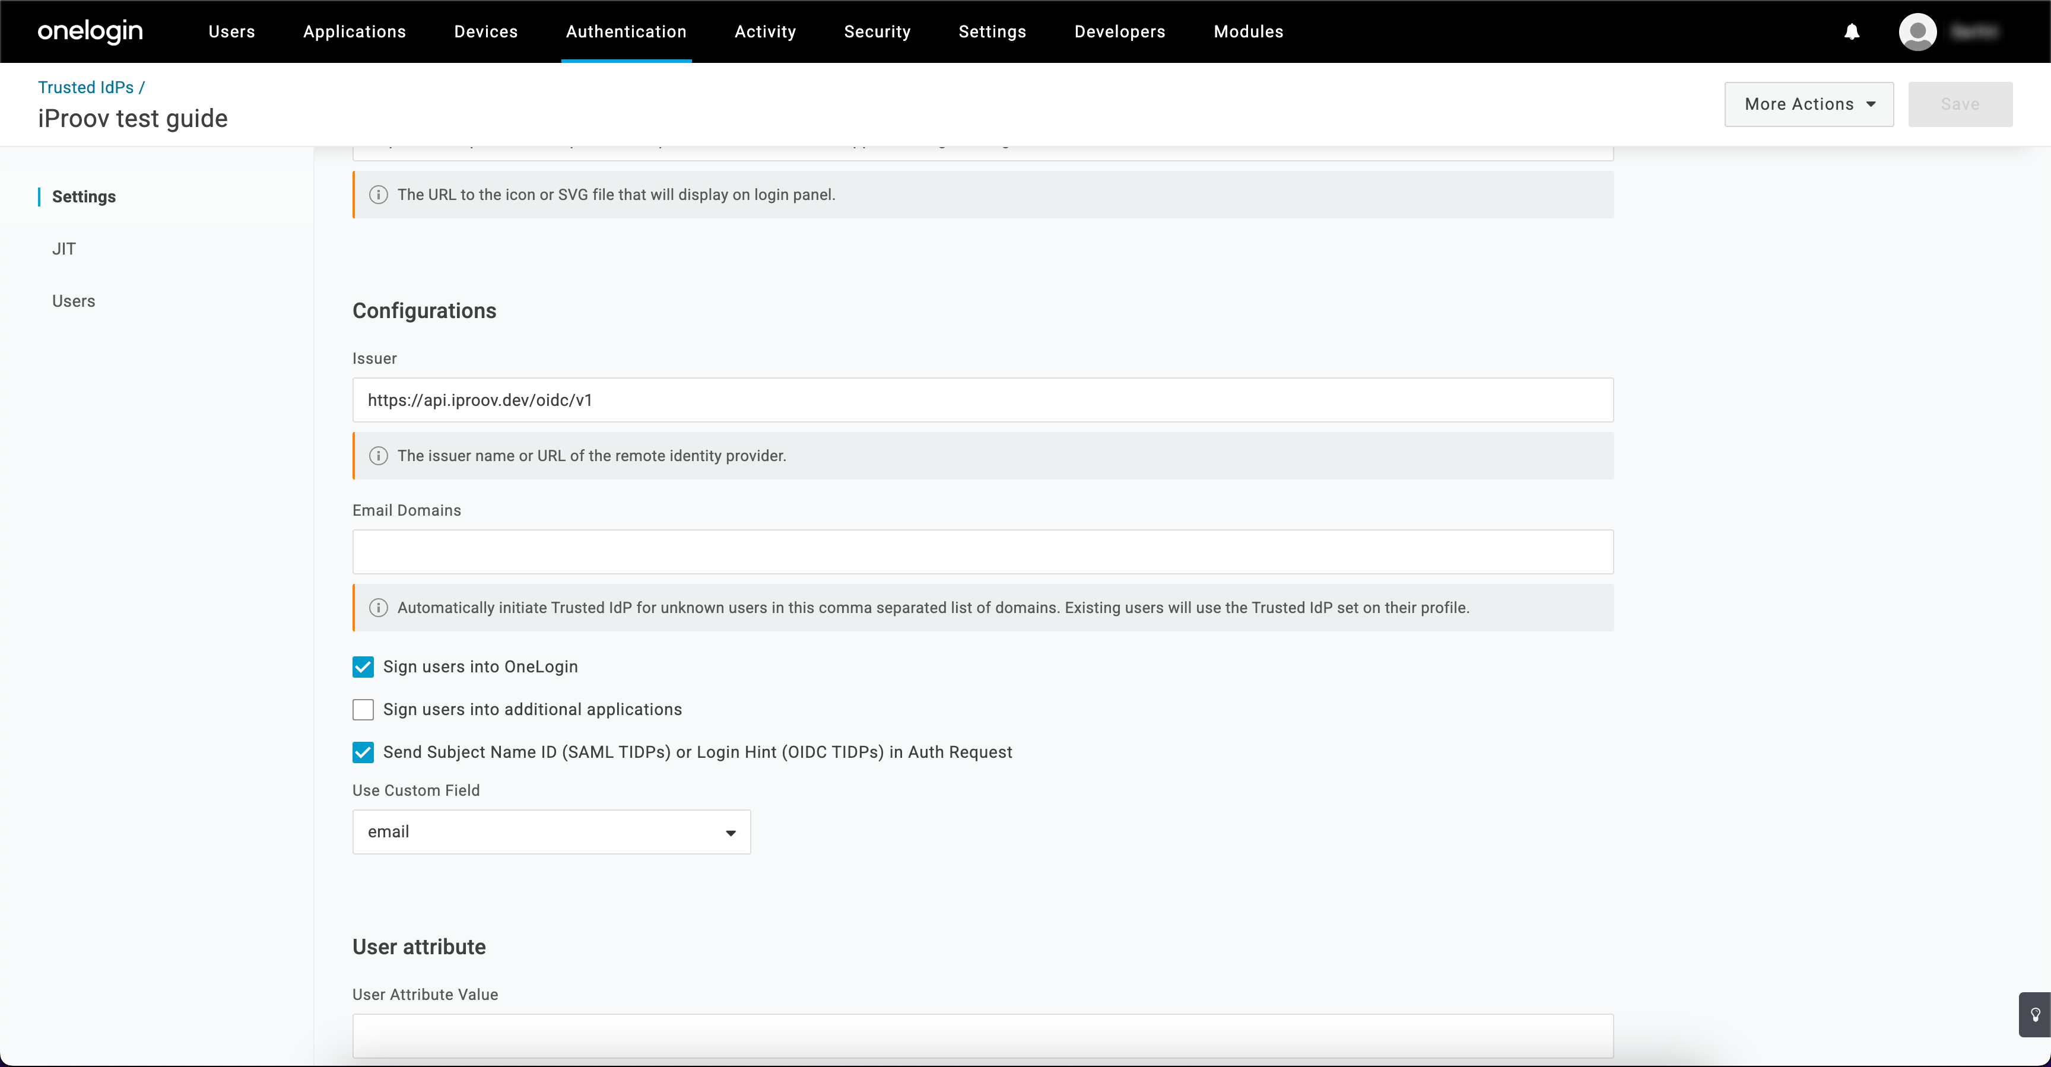Open the Devices menu
2051x1067 pixels.
click(x=485, y=32)
